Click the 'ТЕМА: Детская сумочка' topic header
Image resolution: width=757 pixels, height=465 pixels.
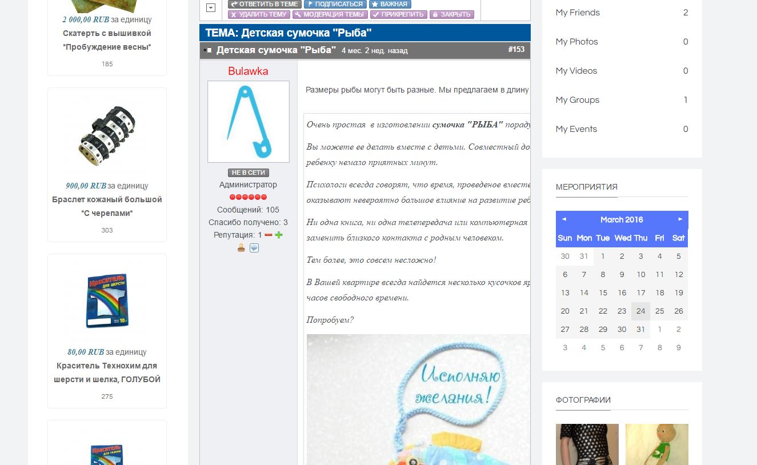click(289, 33)
